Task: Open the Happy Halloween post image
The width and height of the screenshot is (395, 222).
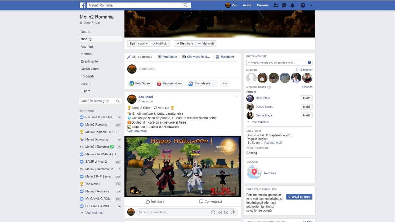Action: (x=182, y=166)
